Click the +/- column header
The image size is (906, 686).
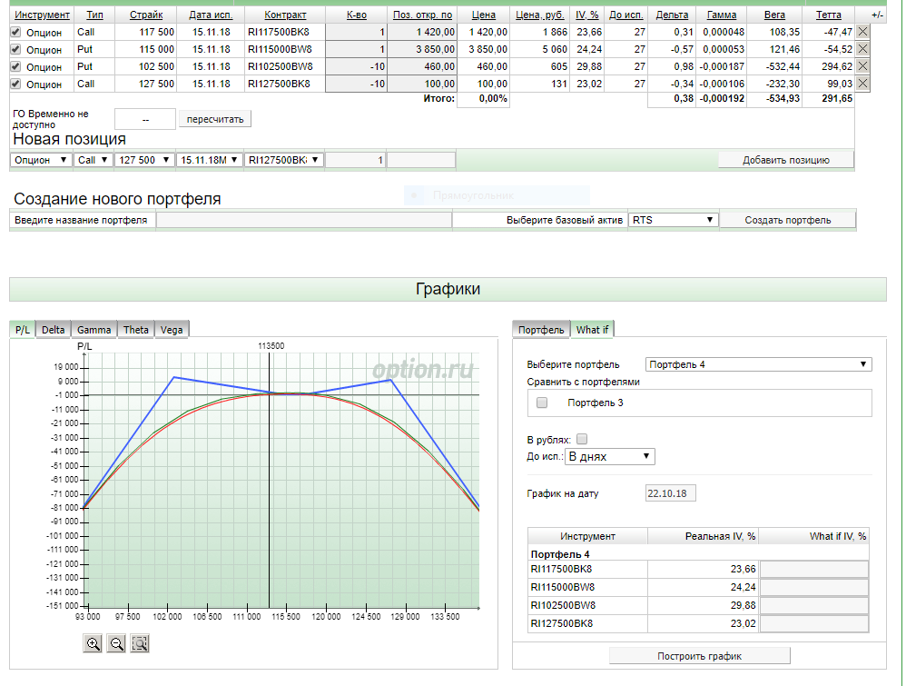click(x=876, y=15)
